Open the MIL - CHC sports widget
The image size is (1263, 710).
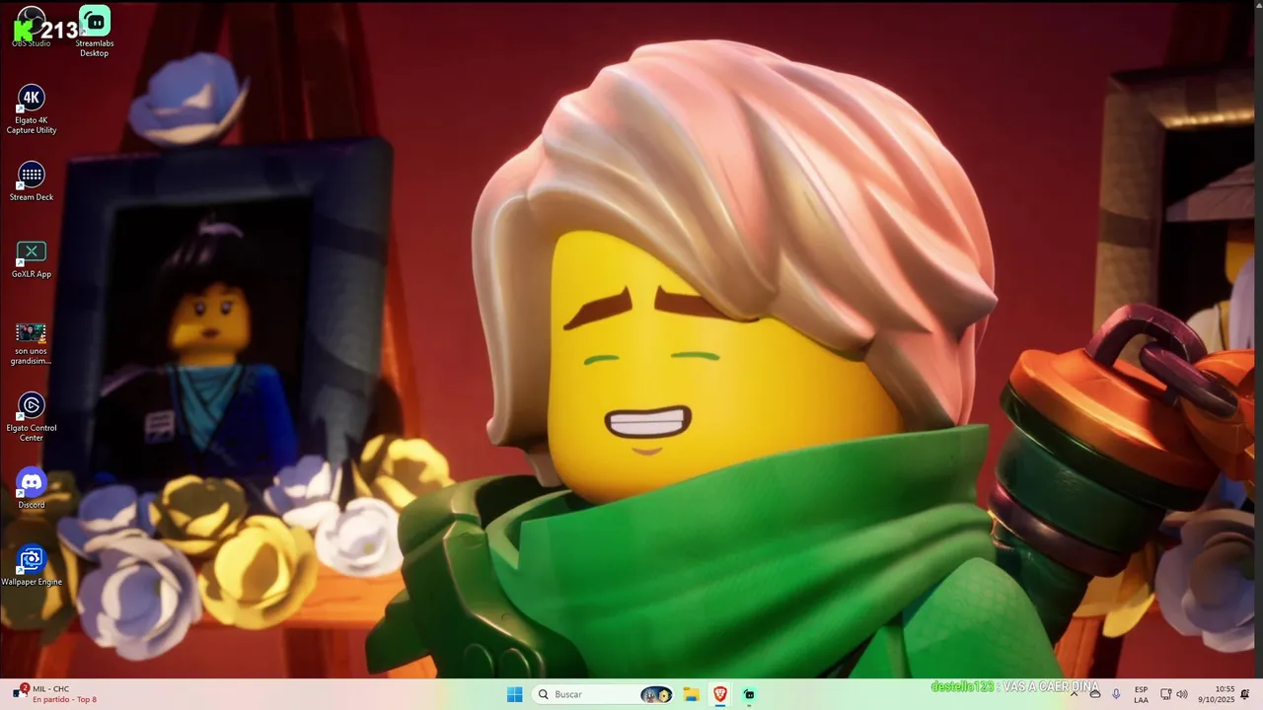click(56, 694)
